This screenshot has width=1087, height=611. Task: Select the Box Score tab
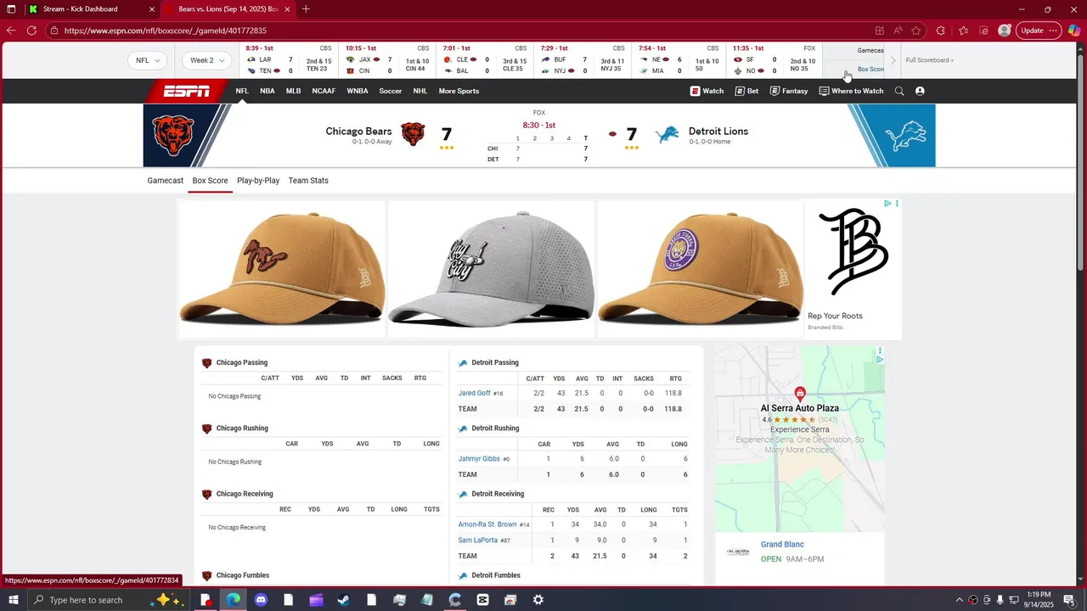click(210, 181)
